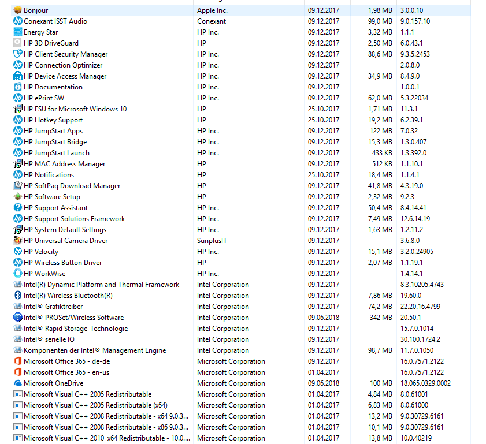486x444 pixels.
Task: Click version 9.0.157.10
Action: point(415,21)
